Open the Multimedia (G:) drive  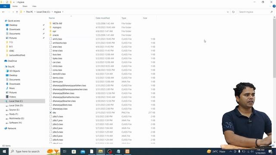click(16, 118)
